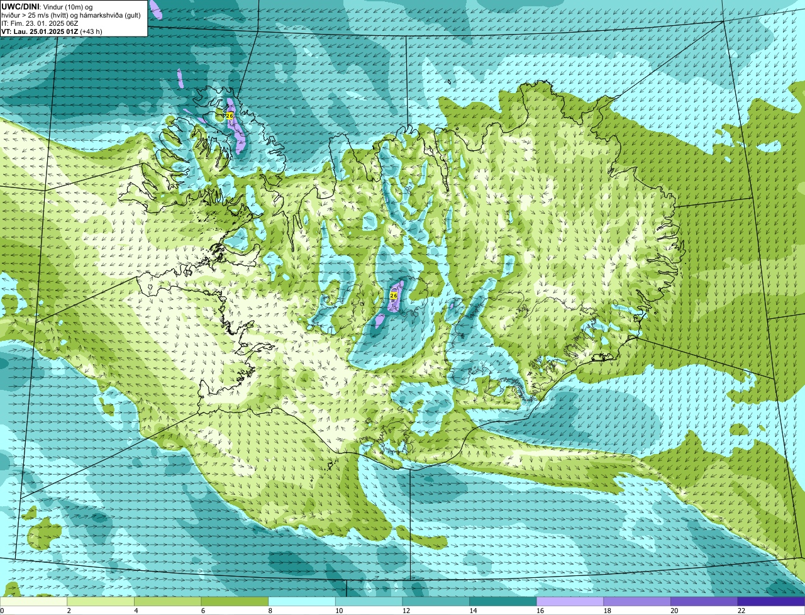The height and width of the screenshot is (615, 805).
Task: Pick the 8–10 m/s pale cyan legend swatch
Action: [302, 601]
